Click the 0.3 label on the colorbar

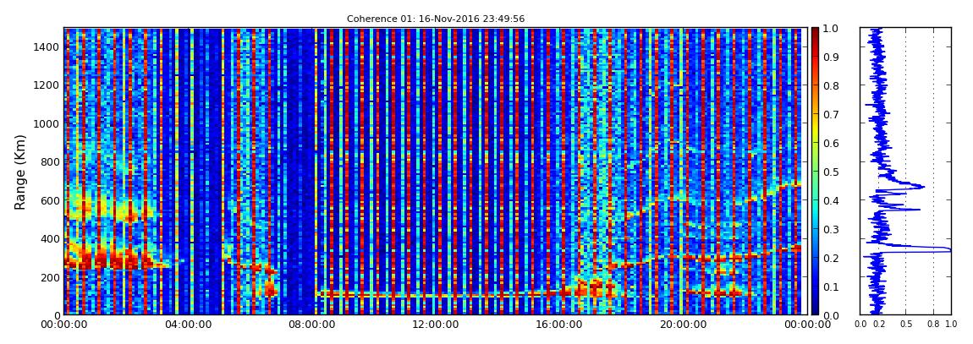831,229
